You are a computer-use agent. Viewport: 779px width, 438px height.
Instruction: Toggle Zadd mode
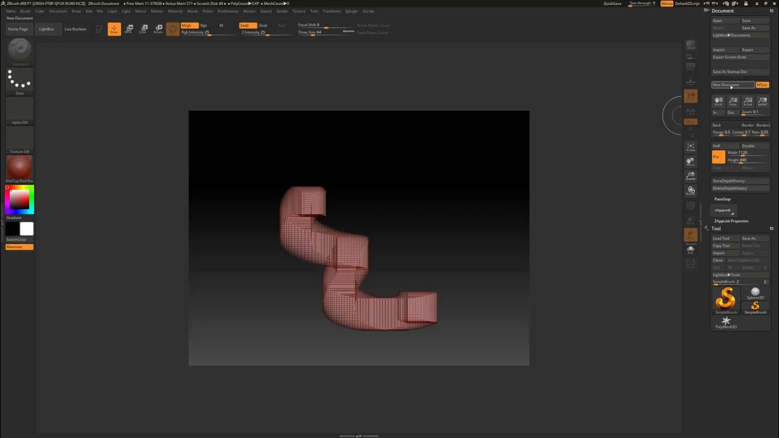tap(248, 26)
